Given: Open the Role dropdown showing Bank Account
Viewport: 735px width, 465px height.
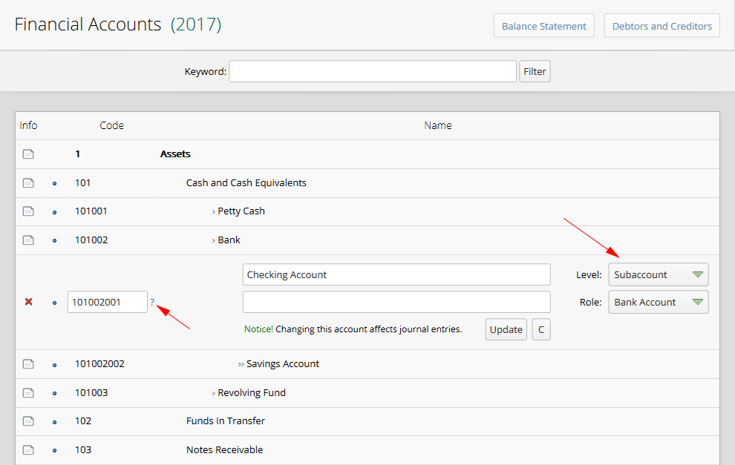Looking at the screenshot, I should (x=658, y=302).
